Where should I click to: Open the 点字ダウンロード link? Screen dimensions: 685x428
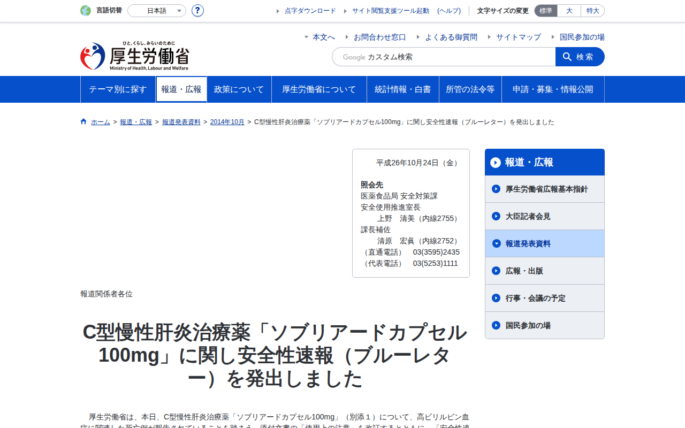[x=310, y=11]
